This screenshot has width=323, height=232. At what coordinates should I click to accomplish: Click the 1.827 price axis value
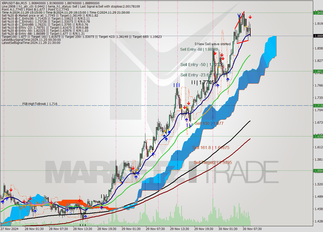(318, 61)
